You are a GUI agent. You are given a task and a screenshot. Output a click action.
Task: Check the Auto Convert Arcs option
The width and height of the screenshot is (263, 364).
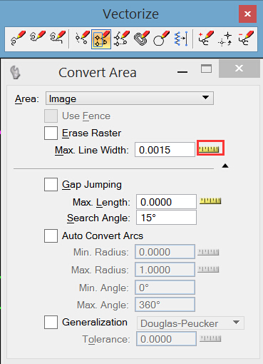coord(51,236)
